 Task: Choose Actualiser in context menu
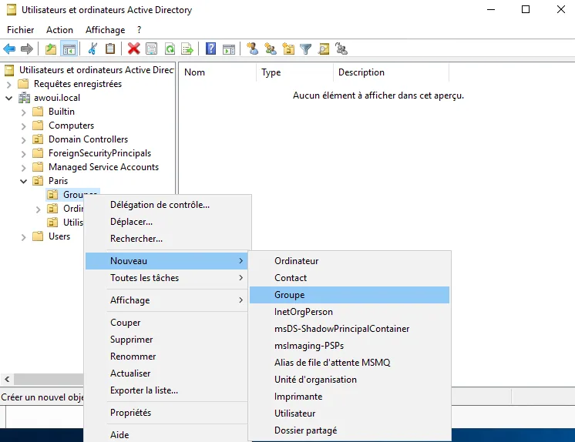pyautogui.click(x=167, y=373)
